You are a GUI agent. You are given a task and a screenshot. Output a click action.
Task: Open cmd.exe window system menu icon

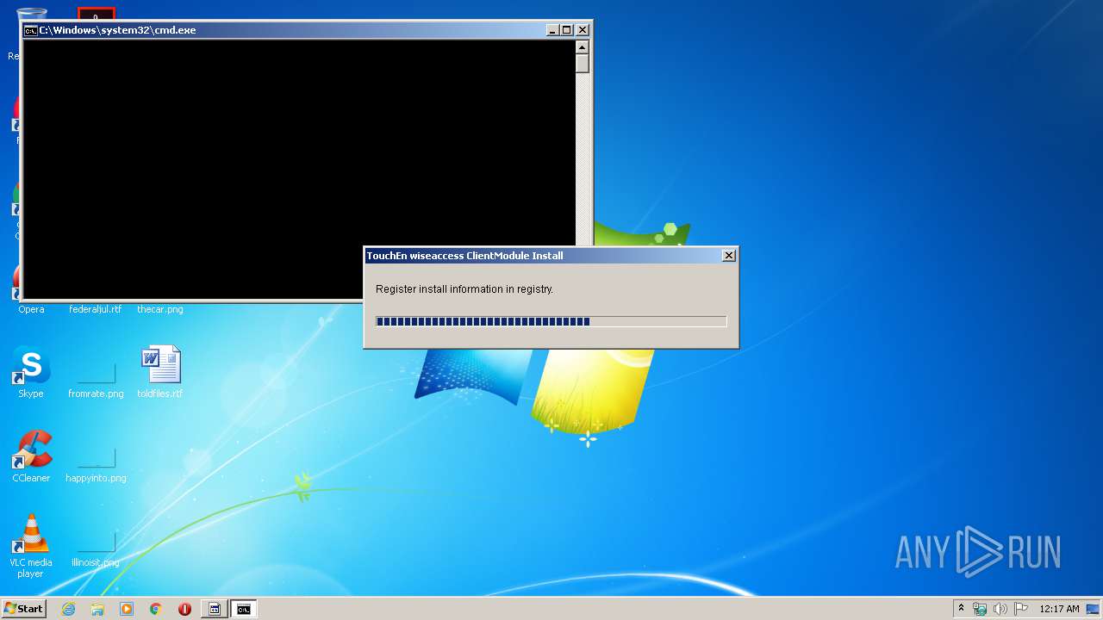point(30,30)
